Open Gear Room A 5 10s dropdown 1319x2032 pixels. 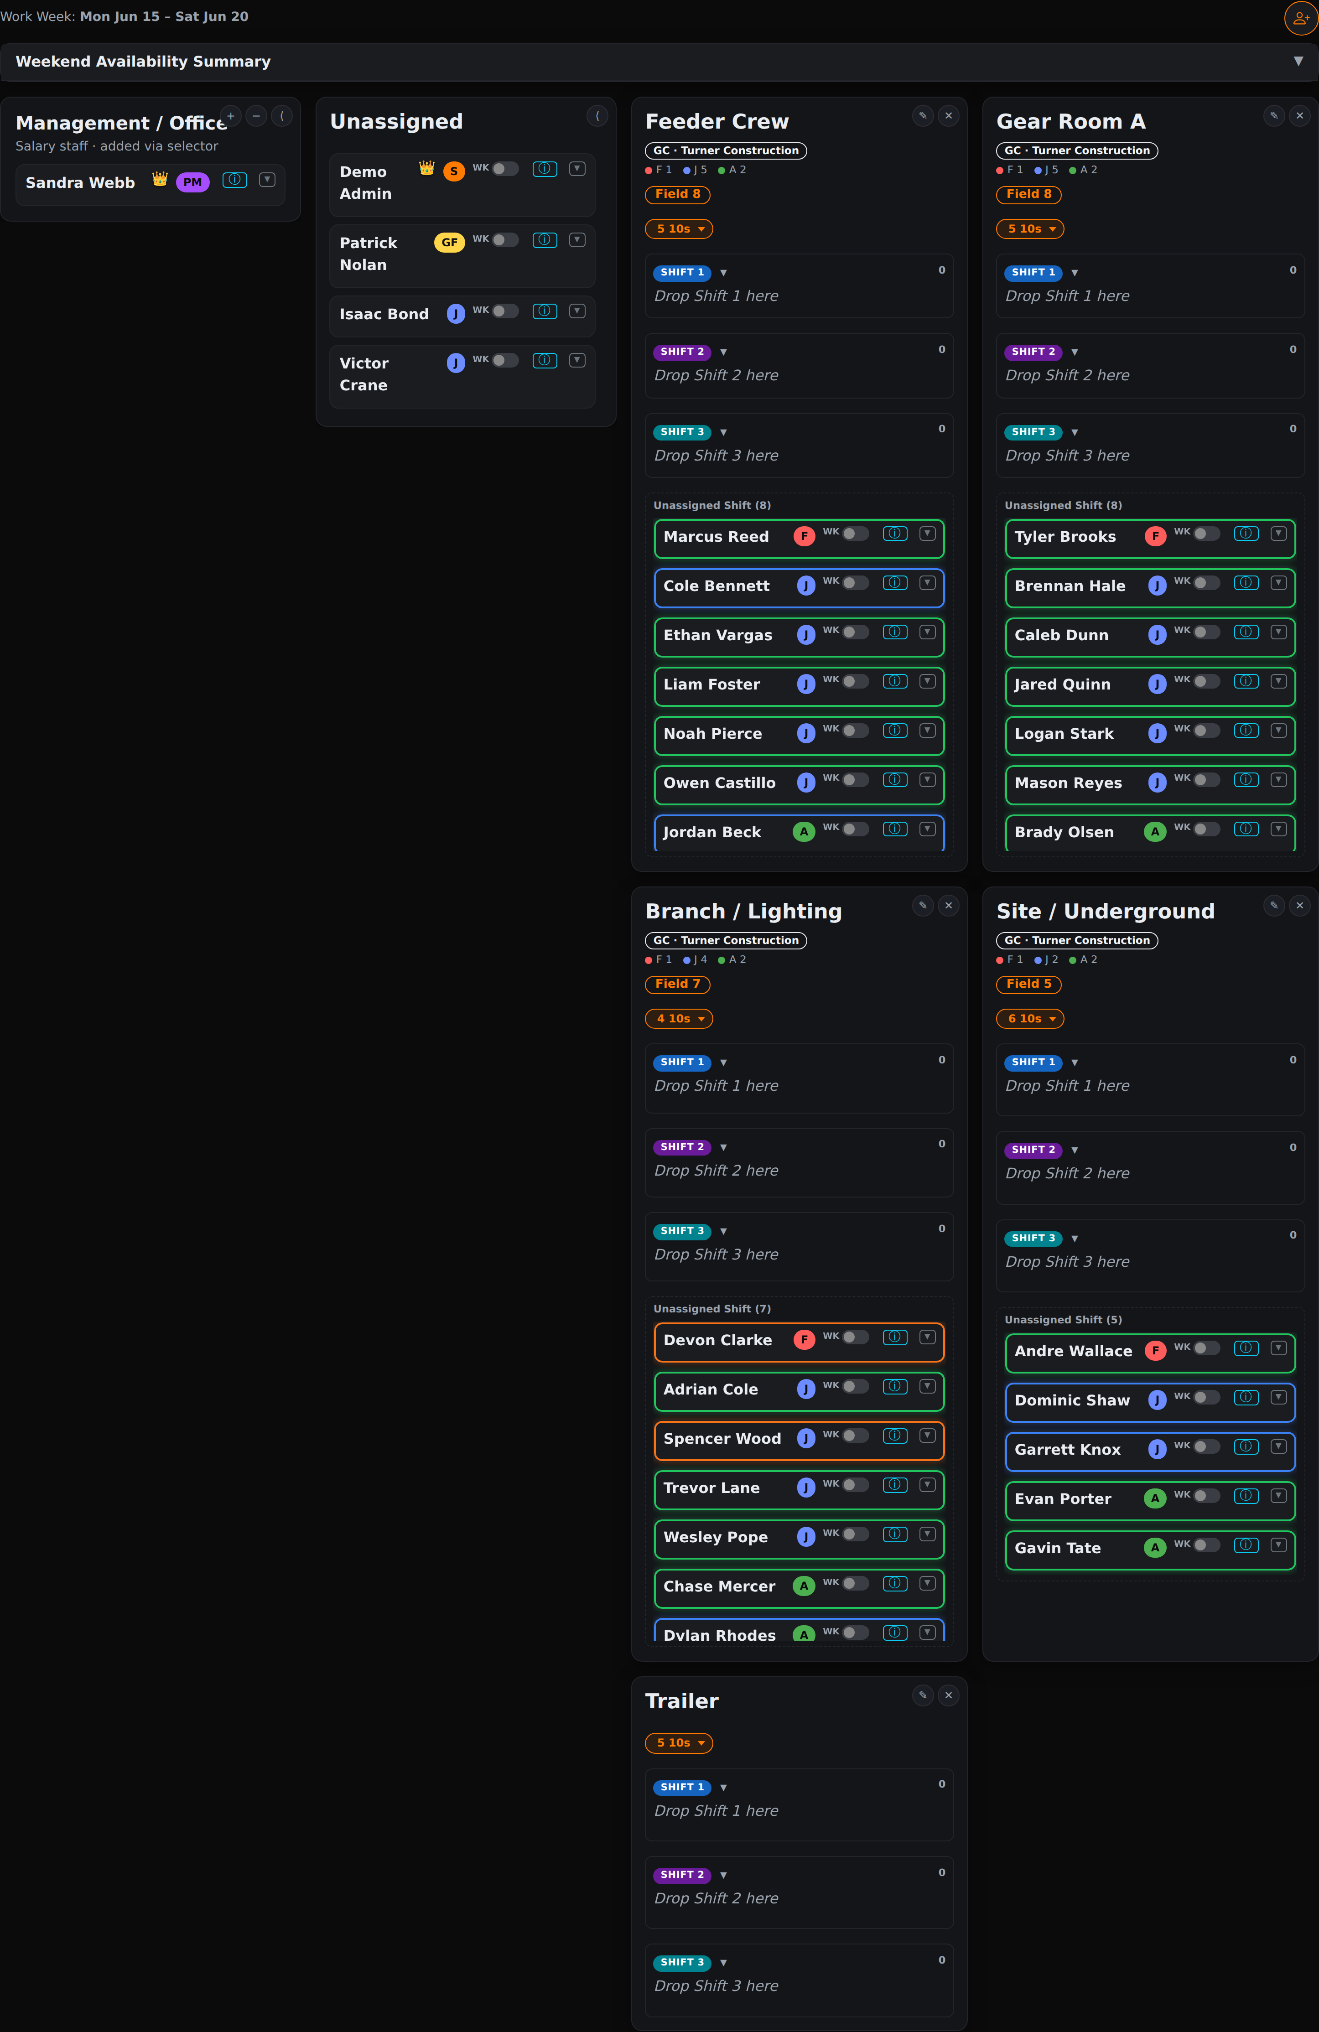pyautogui.click(x=1029, y=229)
